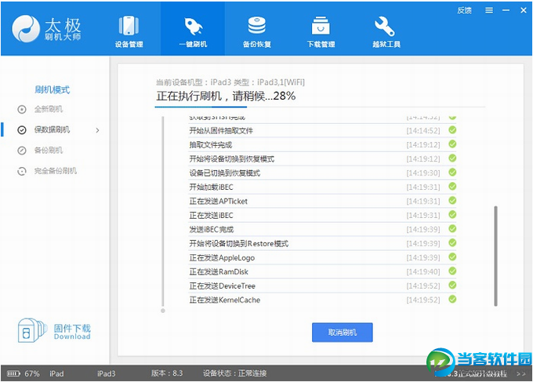This screenshot has width=533, height=382.
Task: Click the timeline end dot below log
Action: 163,311
